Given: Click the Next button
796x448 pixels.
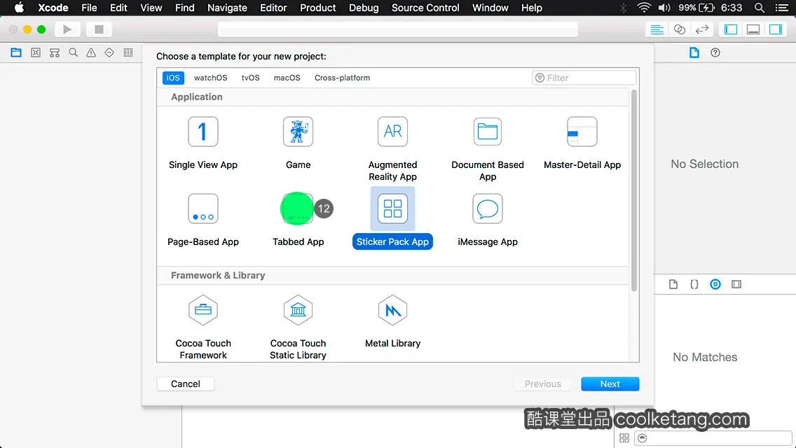Looking at the screenshot, I should click(x=610, y=384).
